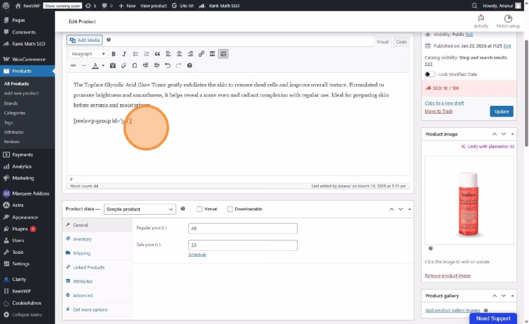Screen dimensions: 529x324
Task: Open the text color picker arrow
Action: click(x=103, y=66)
